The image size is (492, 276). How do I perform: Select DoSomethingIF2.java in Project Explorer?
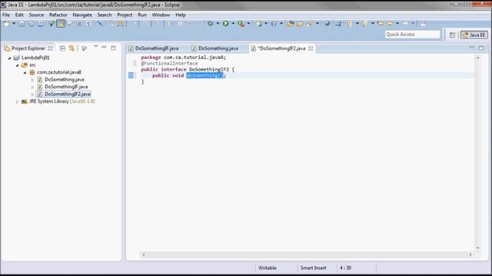[64, 94]
